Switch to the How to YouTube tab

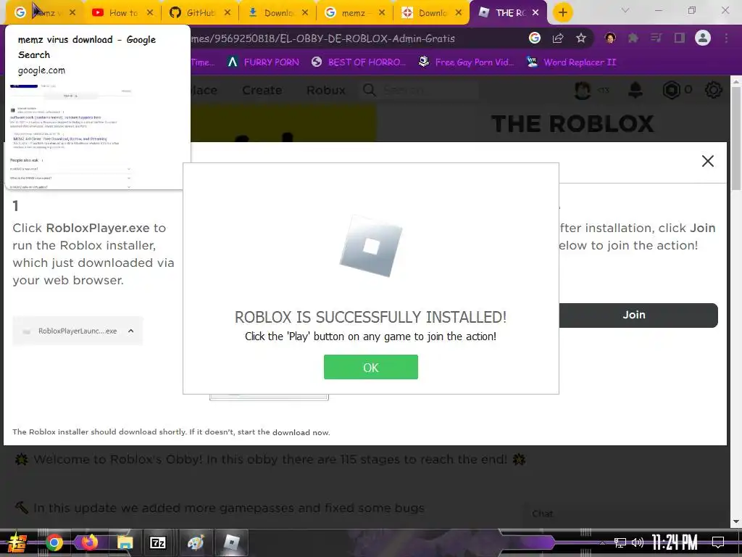123,13
